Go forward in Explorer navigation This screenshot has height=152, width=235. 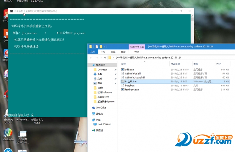click(x=97, y=58)
